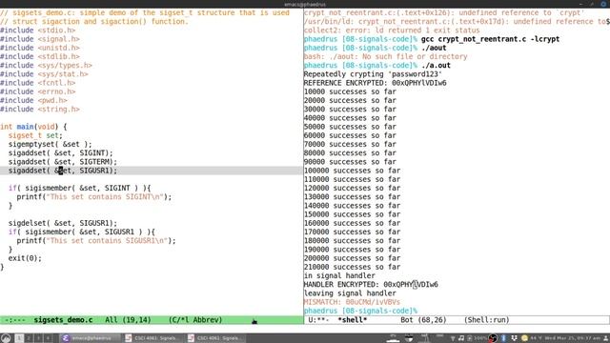Check the battery 100% tray indicator
Viewport: 610px width, 343px height.
point(477,338)
